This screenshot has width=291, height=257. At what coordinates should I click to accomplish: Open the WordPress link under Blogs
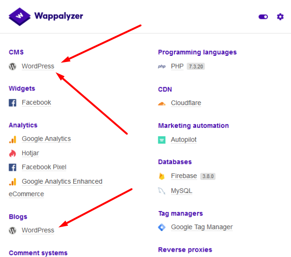click(38, 230)
